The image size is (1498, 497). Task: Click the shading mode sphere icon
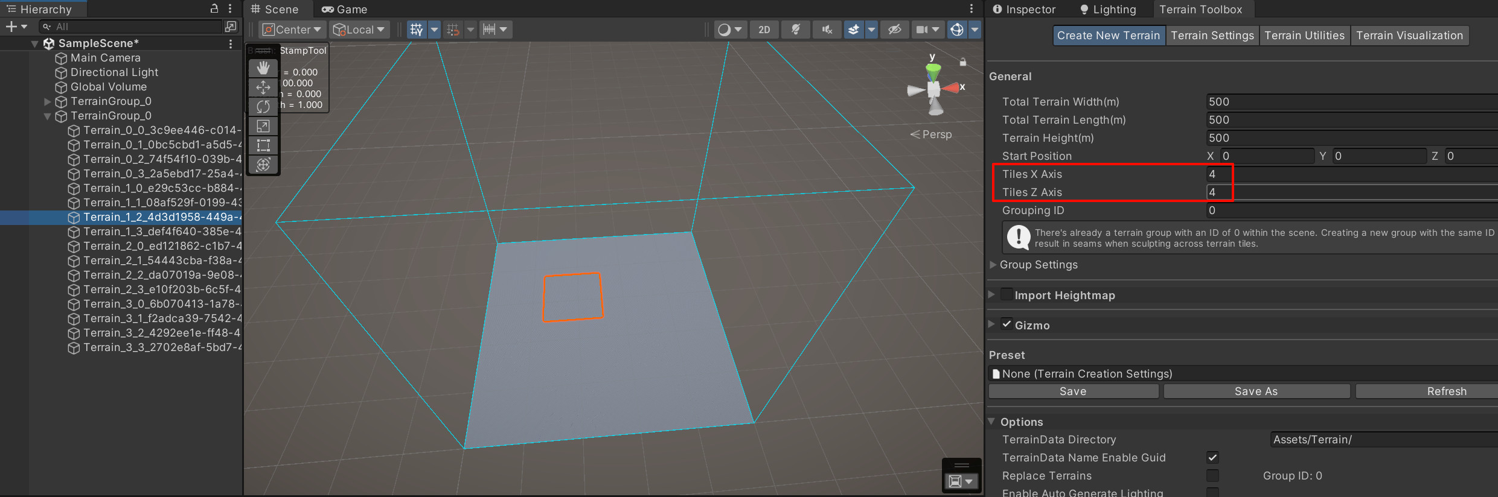tap(725, 30)
